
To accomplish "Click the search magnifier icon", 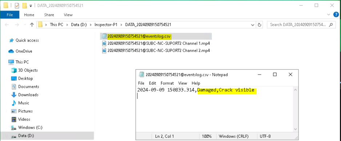I will point(331,25).
